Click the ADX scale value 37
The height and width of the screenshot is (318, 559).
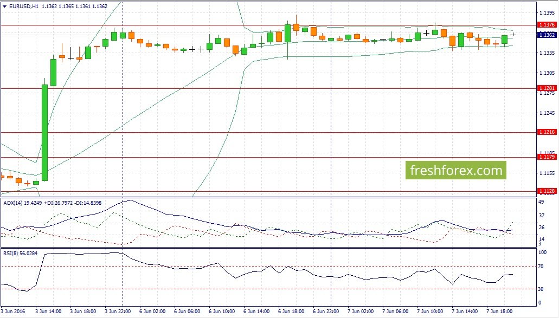point(541,216)
